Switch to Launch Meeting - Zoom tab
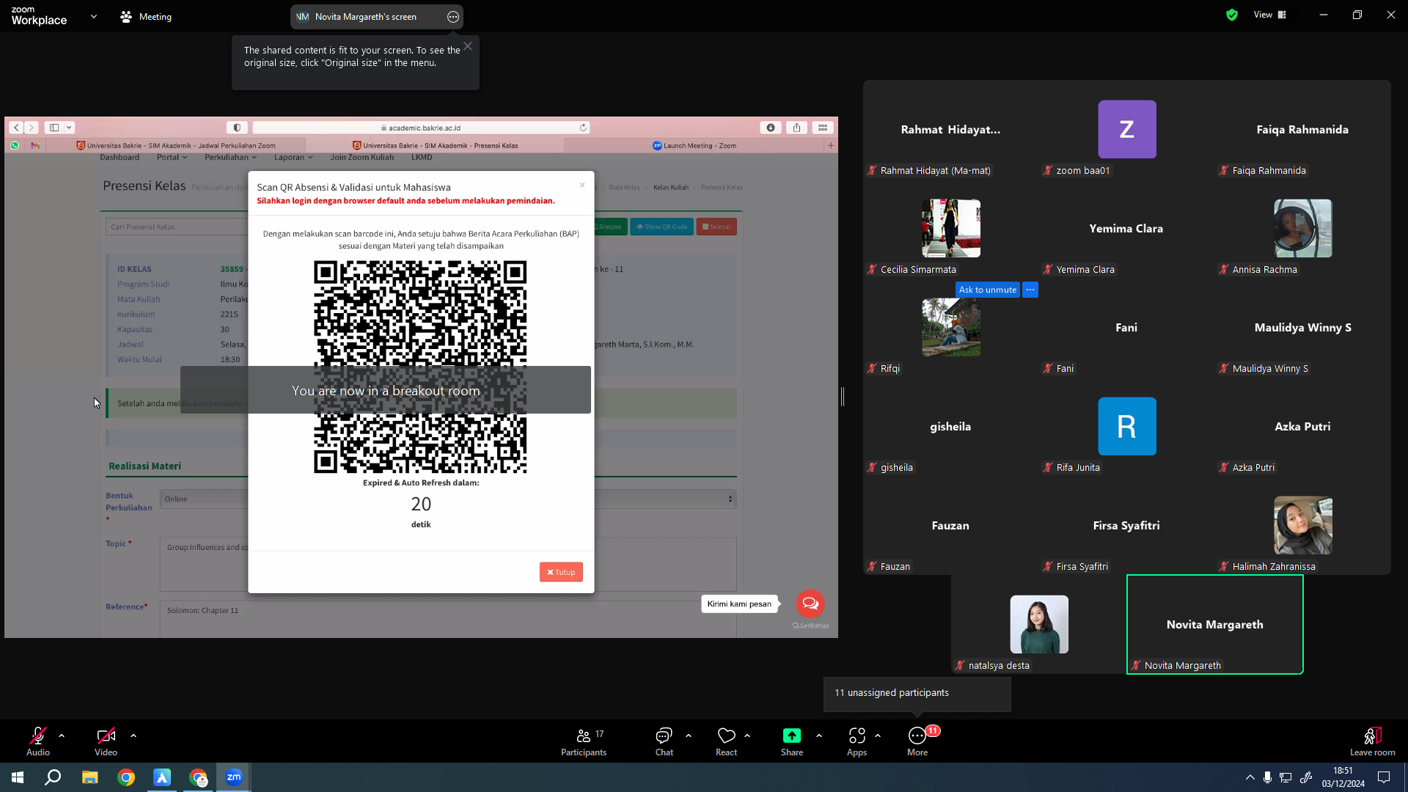 [x=694, y=145]
